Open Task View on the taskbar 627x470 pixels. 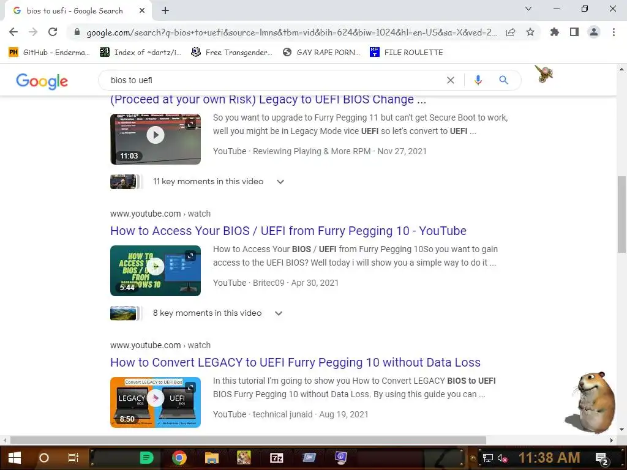(73, 458)
